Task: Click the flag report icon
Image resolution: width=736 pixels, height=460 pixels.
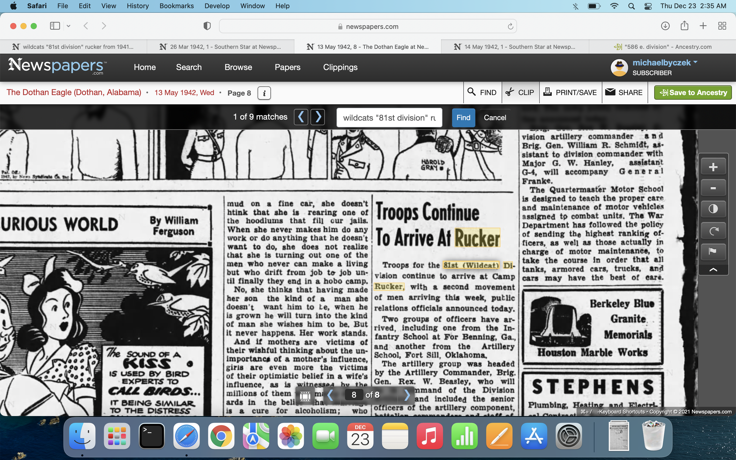Action: point(713,251)
